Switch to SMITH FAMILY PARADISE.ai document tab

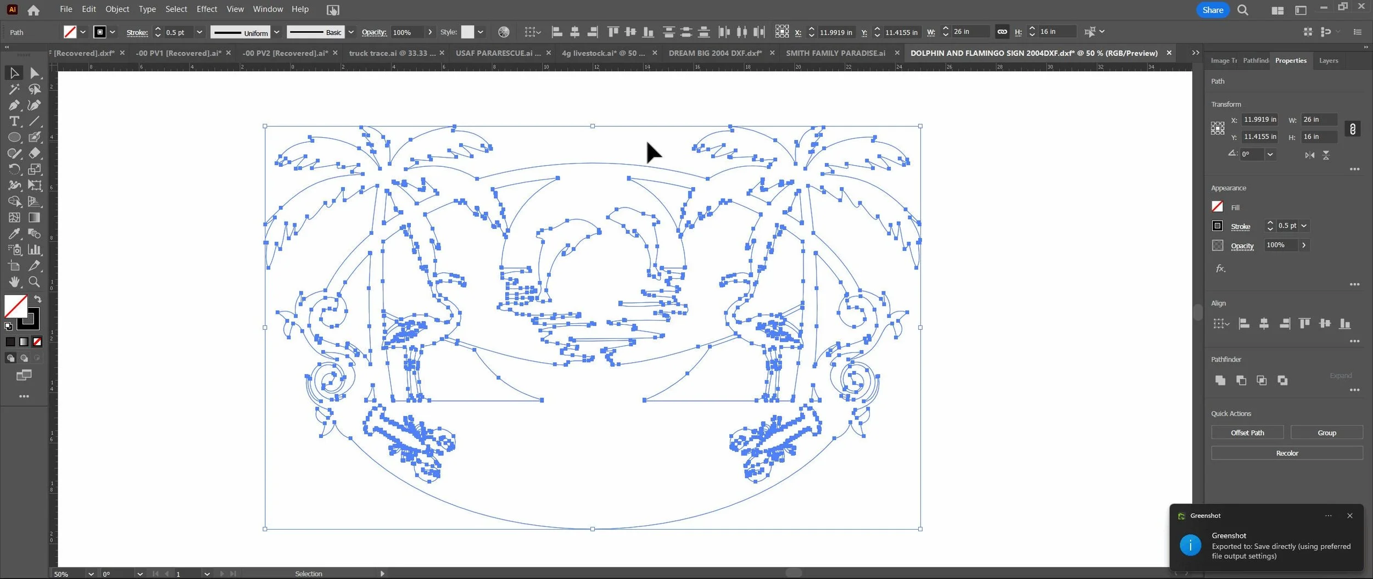click(835, 53)
